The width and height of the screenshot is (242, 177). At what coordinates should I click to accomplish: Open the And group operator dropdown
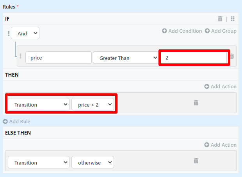[x=25, y=33]
